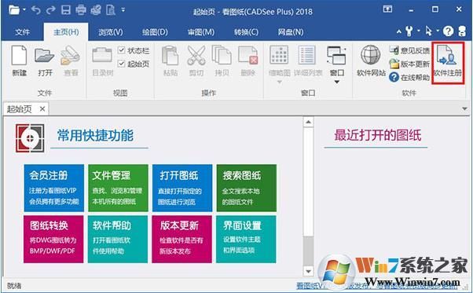Image resolution: width=473 pixels, height=293 pixels.
Task: Click the scrollbar down arrow
Action: pos(308,271)
